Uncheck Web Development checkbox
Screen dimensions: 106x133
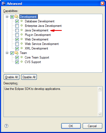click(17, 39)
